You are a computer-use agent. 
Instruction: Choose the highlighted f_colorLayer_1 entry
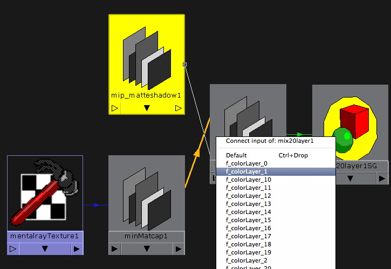coord(276,171)
